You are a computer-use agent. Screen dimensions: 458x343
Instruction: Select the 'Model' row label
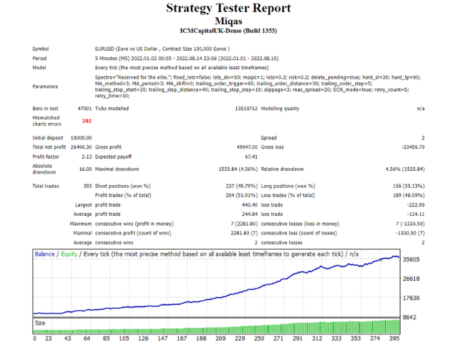pos(39,68)
